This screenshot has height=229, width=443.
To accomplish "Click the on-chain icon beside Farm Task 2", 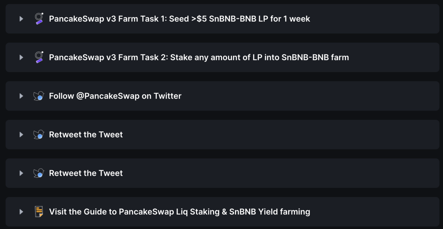I will (39, 57).
